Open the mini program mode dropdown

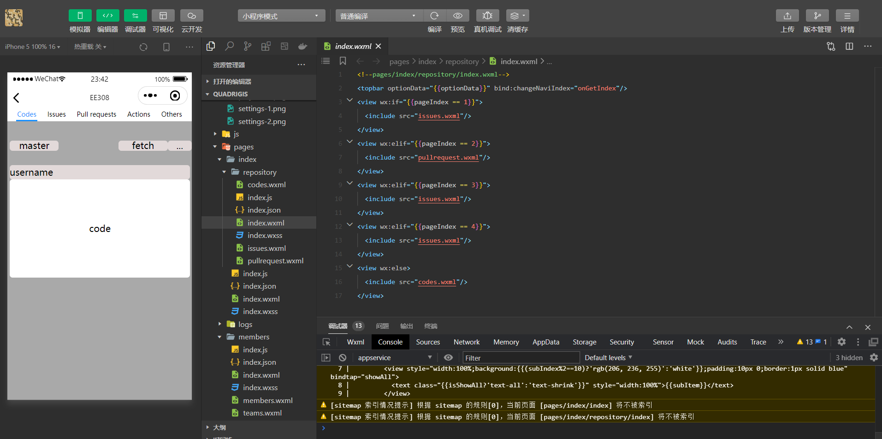281,16
